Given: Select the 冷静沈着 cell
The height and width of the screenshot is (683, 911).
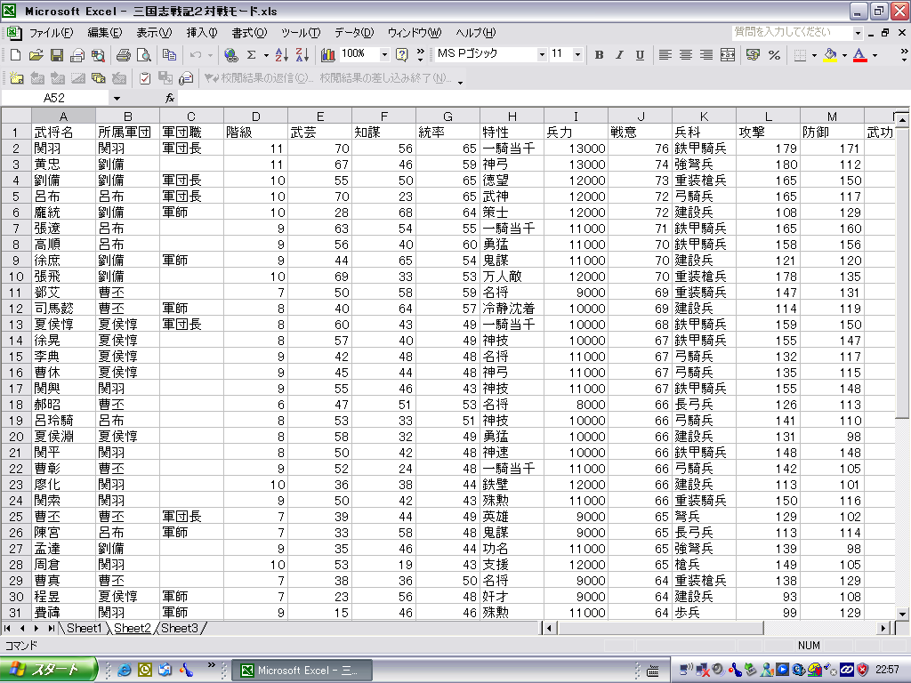Looking at the screenshot, I should 512,309.
